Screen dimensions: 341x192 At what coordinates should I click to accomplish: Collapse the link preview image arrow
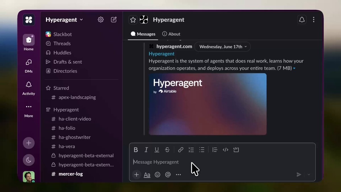294,69
